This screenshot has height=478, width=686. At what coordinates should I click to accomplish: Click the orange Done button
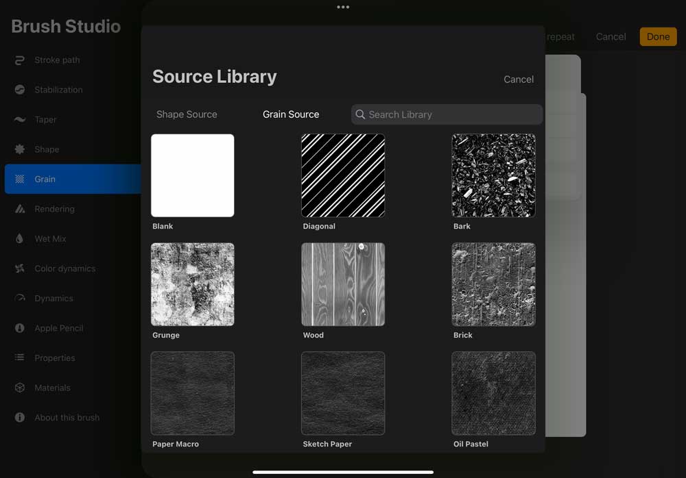coord(658,37)
